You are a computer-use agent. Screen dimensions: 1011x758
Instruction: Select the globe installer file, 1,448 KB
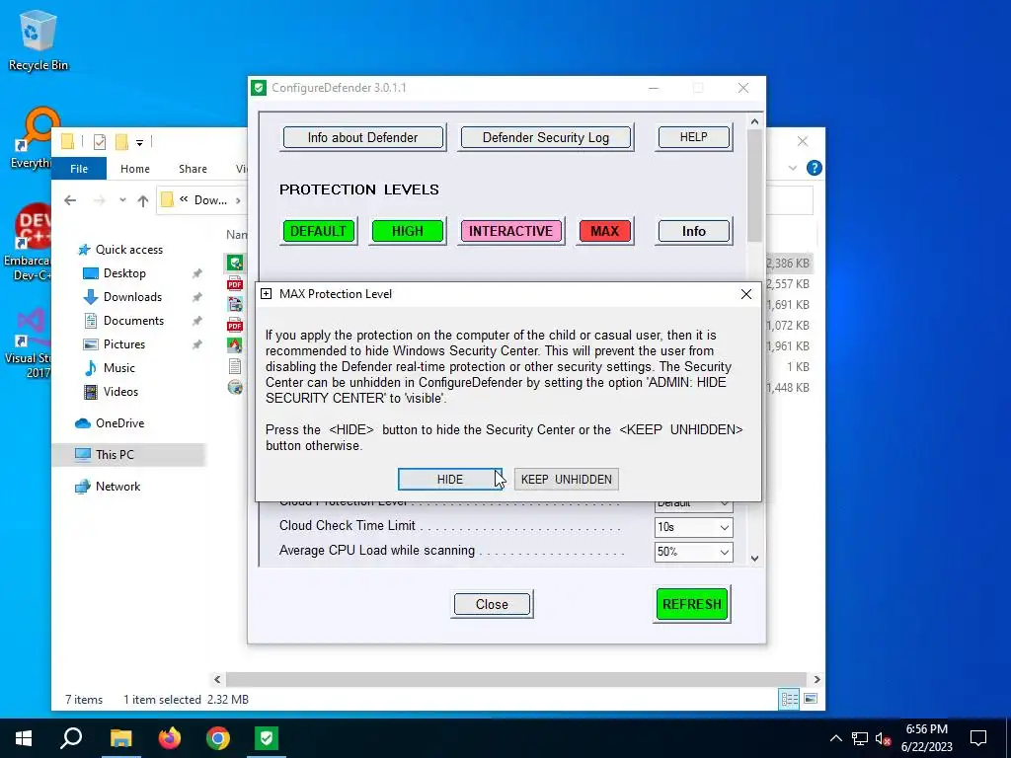(x=235, y=387)
